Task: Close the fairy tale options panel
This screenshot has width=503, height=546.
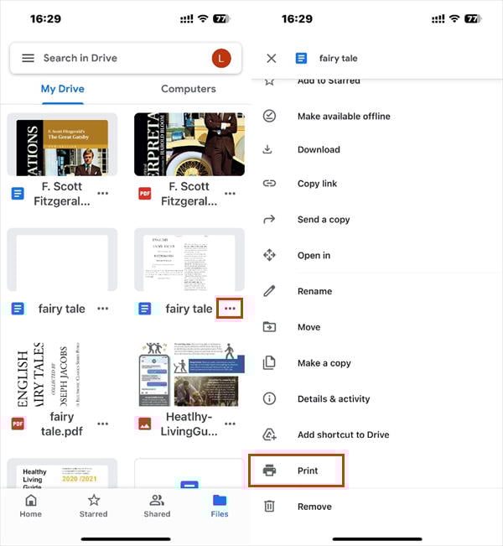Action: [x=272, y=58]
